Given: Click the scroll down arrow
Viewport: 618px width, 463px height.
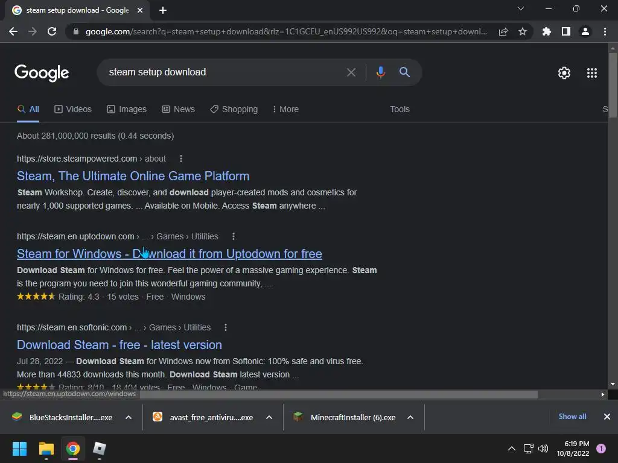Looking at the screenshot, I should [613, 384].
